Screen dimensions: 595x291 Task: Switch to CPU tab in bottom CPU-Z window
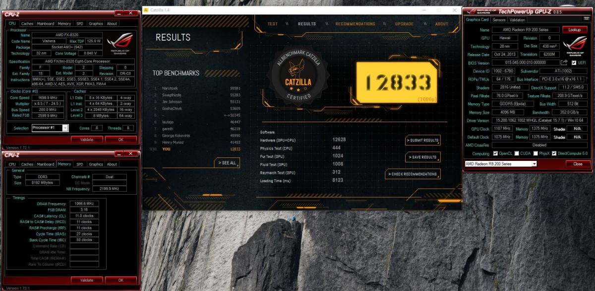12,164
